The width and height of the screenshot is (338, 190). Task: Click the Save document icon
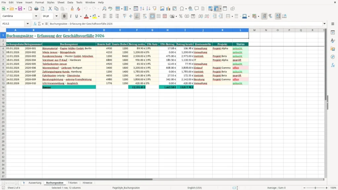coord(20,9)
